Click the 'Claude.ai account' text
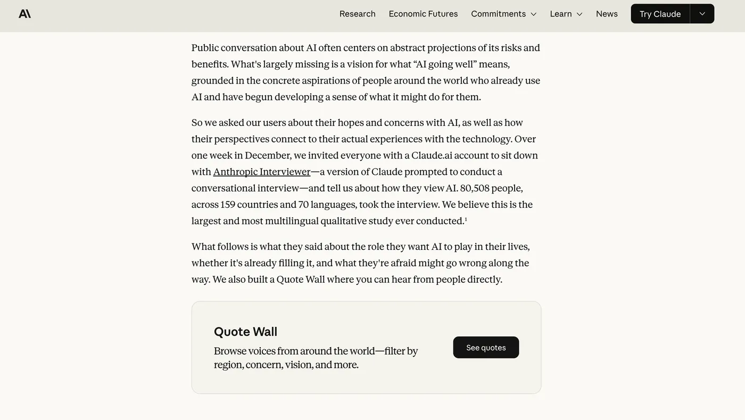Screen dimensions: 745x420 coord(450,155)
